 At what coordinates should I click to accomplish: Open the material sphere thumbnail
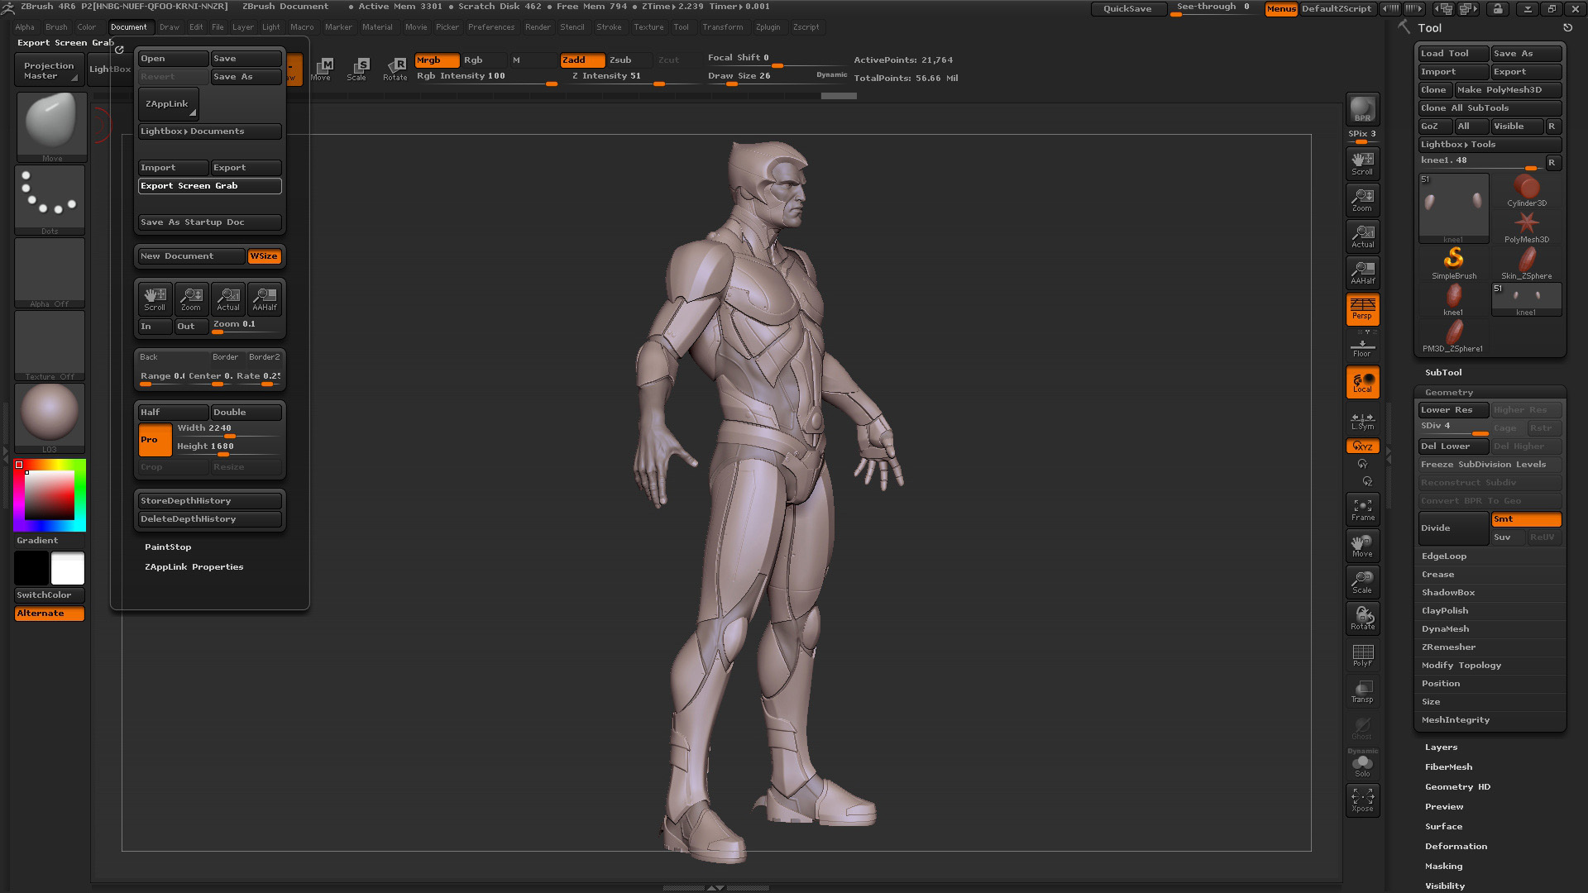point(50,417)
